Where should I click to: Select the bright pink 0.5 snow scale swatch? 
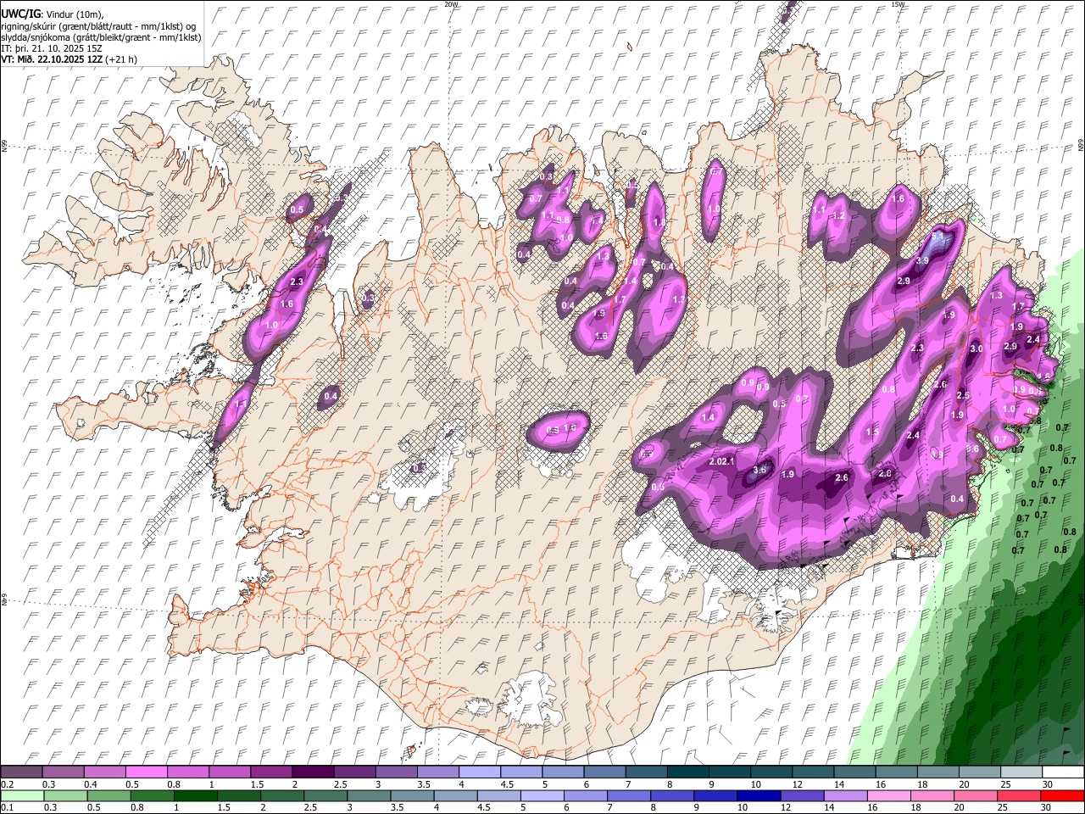coord(146,772)
